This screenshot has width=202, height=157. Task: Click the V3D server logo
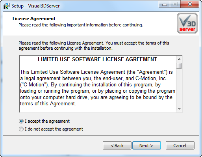[187, 23]
